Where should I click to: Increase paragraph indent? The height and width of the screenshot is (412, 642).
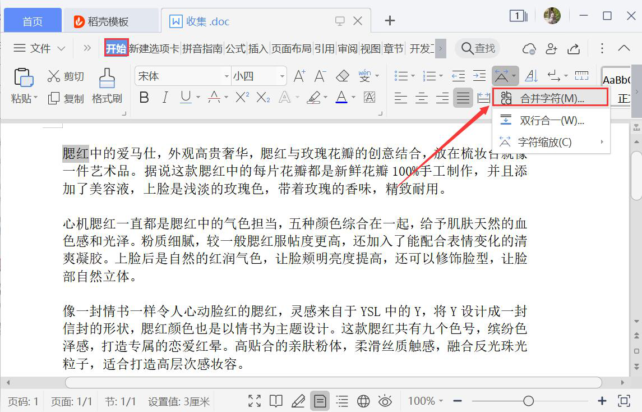pyautogui.click(x=479, y=76)
